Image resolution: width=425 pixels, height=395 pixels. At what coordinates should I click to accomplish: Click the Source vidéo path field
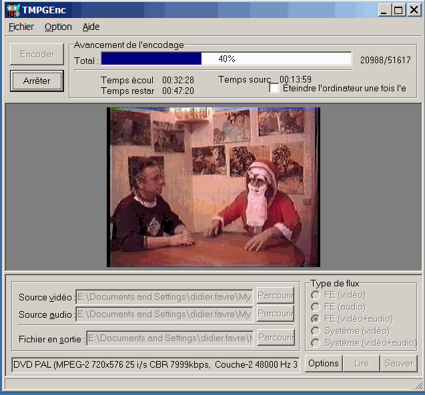(165, 296)
